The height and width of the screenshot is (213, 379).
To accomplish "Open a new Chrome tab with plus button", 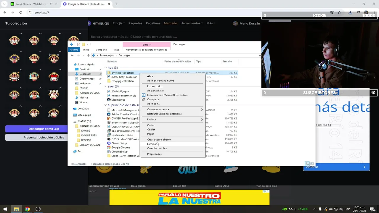I will coord(117,4).
